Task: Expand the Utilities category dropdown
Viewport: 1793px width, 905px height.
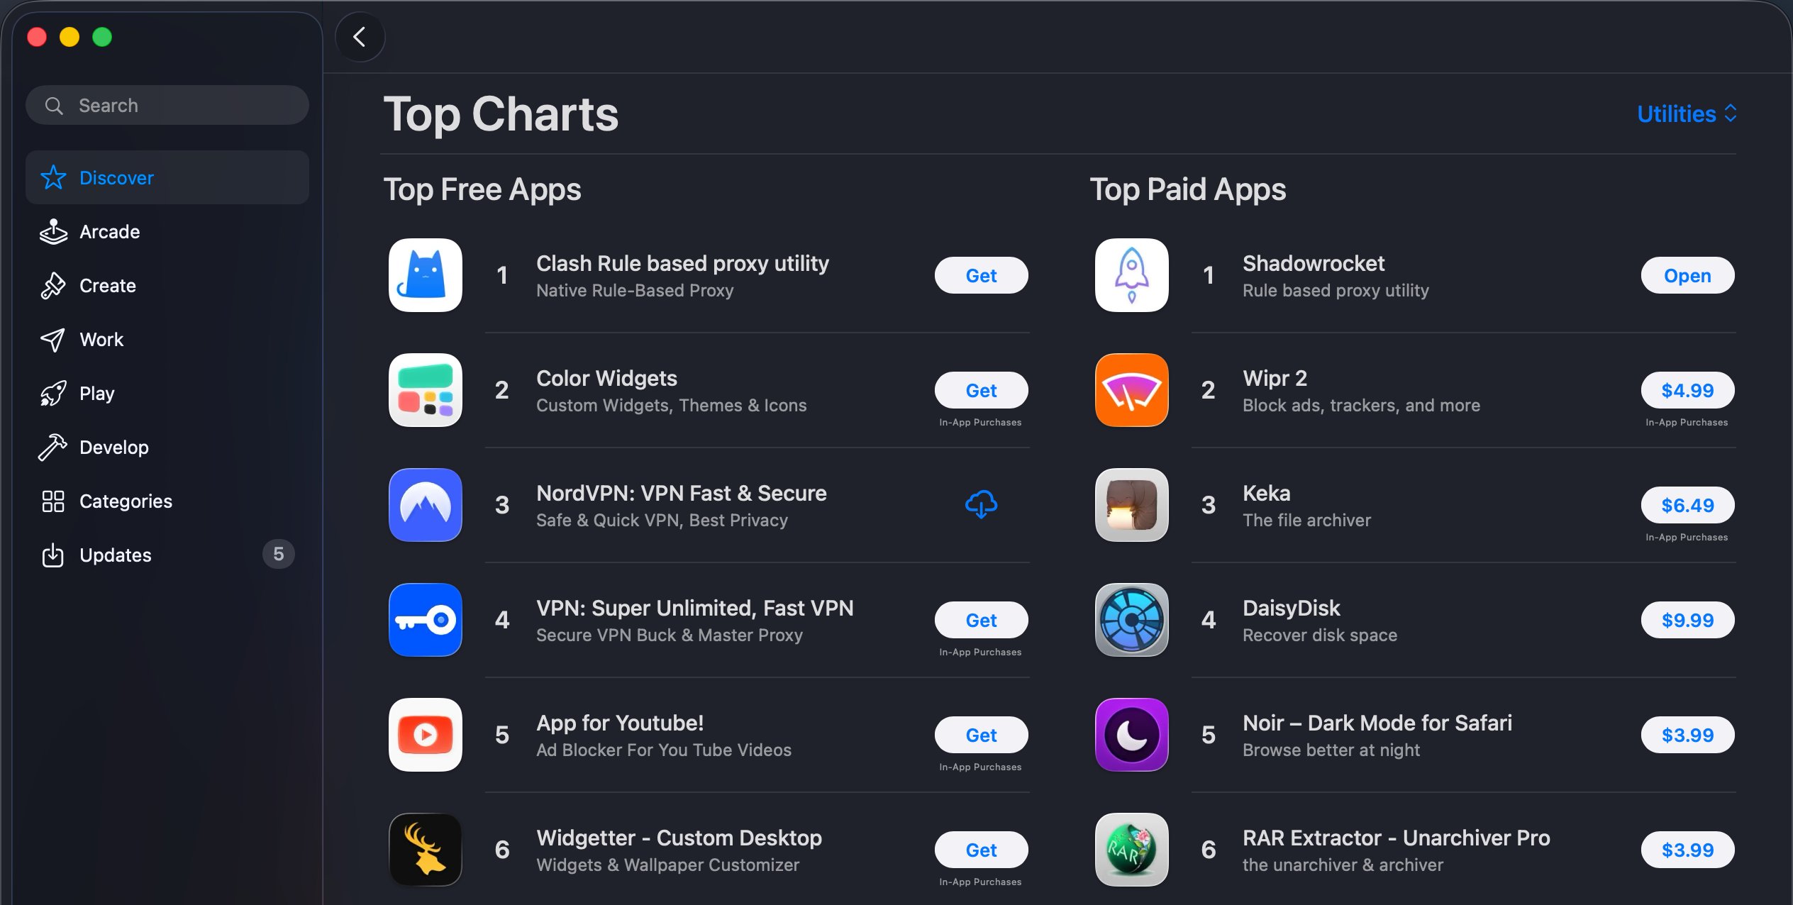Action: tap(1687, 113)
